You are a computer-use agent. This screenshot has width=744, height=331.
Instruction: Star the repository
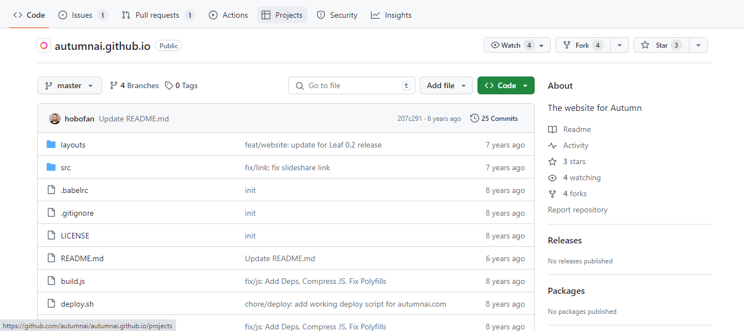[661, 45]
